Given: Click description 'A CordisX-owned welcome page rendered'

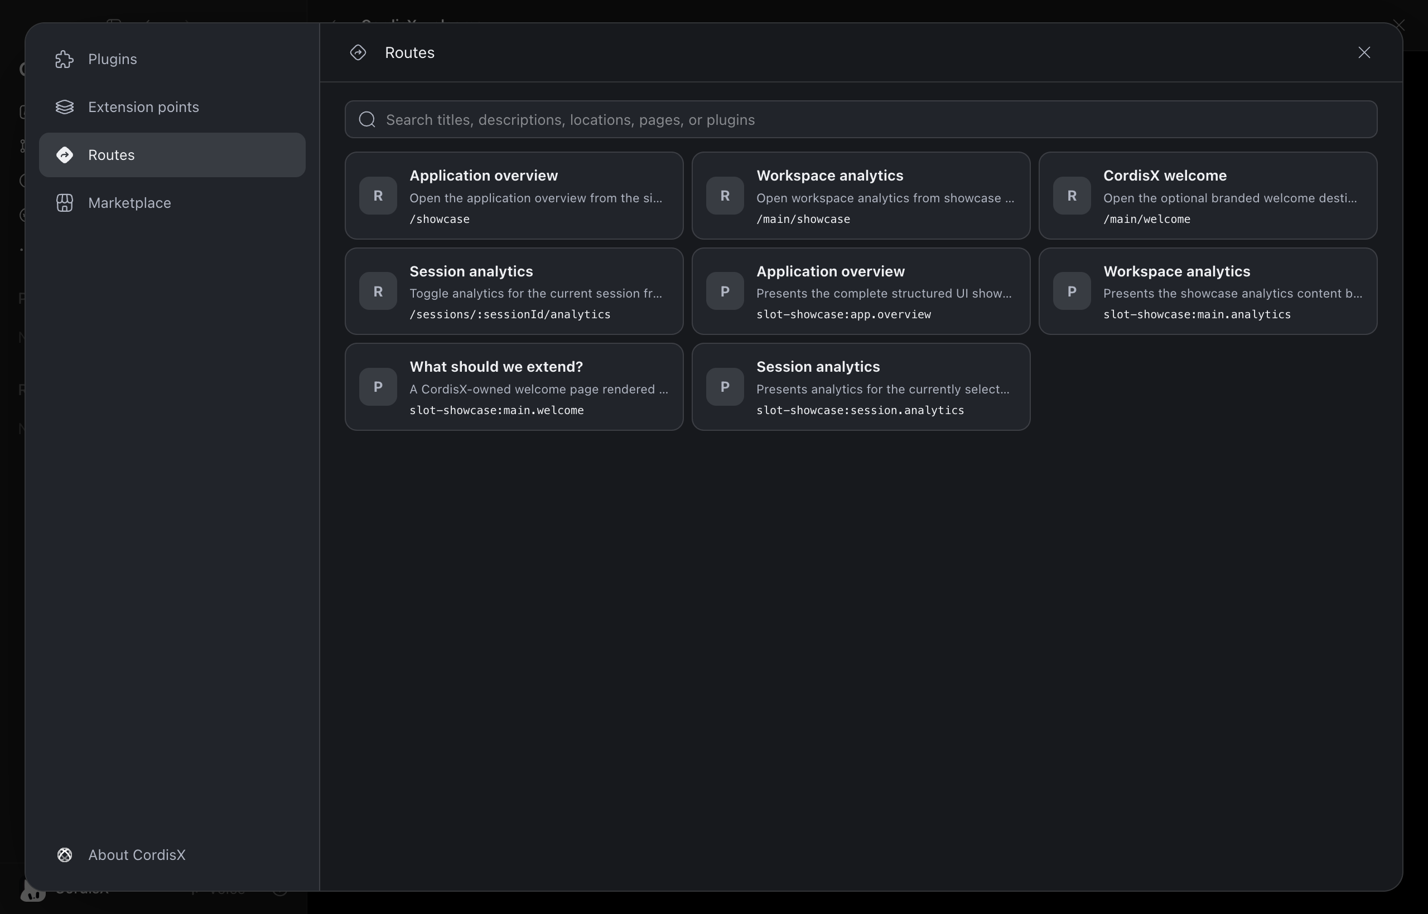Looking at the screenshot, I should click(538, 390).
